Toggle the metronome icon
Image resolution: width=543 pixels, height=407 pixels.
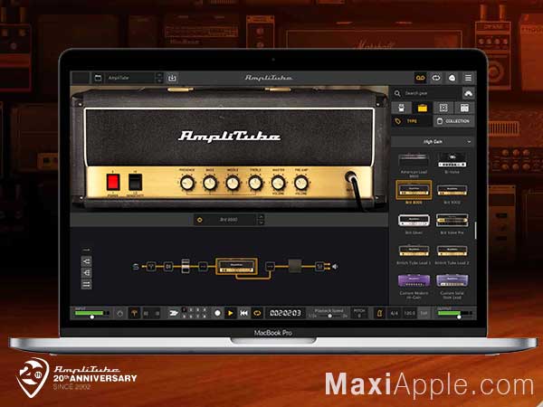coord(379,313)
